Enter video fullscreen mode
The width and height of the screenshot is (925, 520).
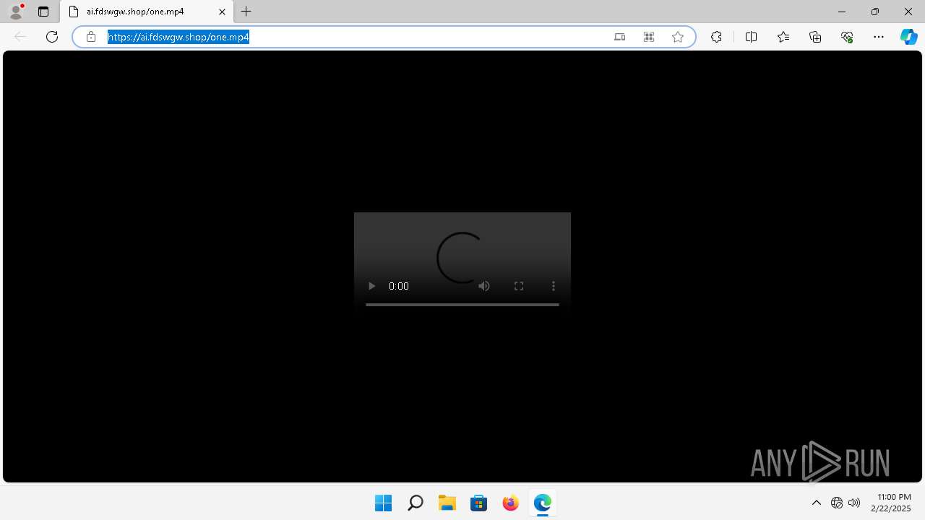click(519, 286)
